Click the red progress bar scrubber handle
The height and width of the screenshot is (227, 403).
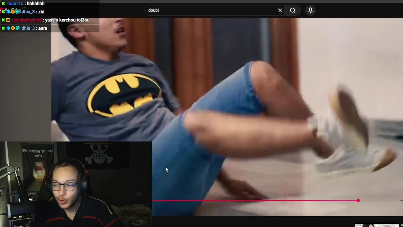coord(358,201)
